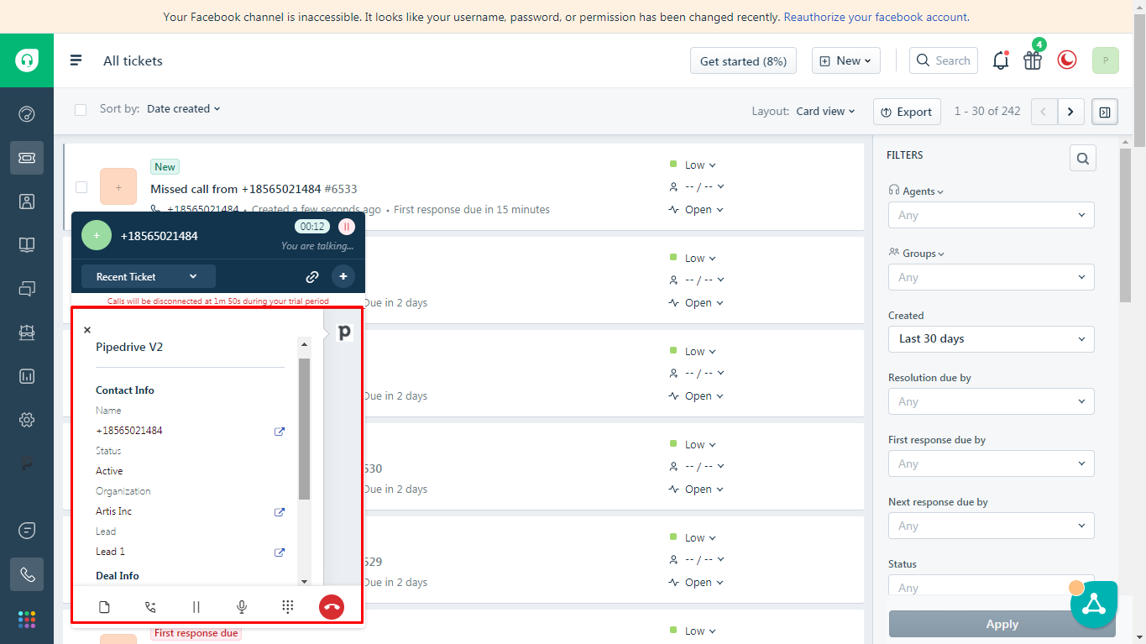Screen dimensions: 1146x644
Task: Toggle hold on the call
Action: (196, 607)
